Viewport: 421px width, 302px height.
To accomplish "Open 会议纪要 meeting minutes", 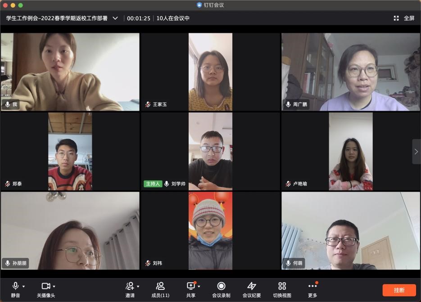I will (x=252, y=286).
